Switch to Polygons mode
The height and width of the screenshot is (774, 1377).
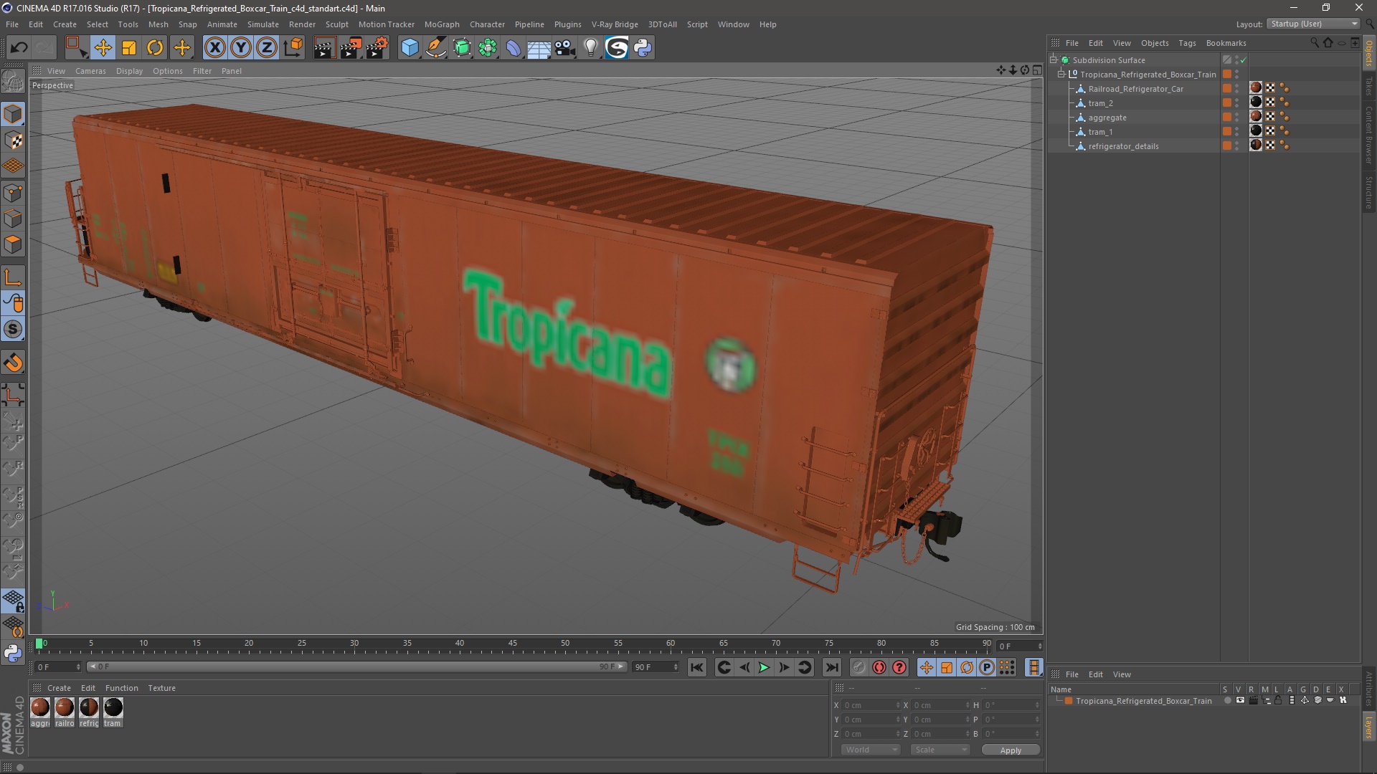(13, 244)
